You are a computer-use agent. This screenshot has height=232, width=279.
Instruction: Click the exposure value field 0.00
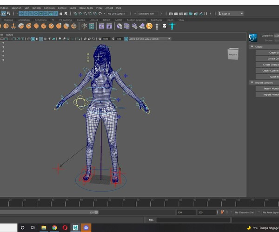(106, 39)
